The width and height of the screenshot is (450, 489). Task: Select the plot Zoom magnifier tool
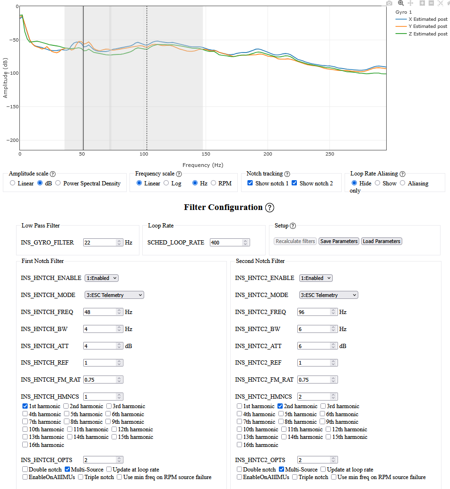(x=400, y=3)
